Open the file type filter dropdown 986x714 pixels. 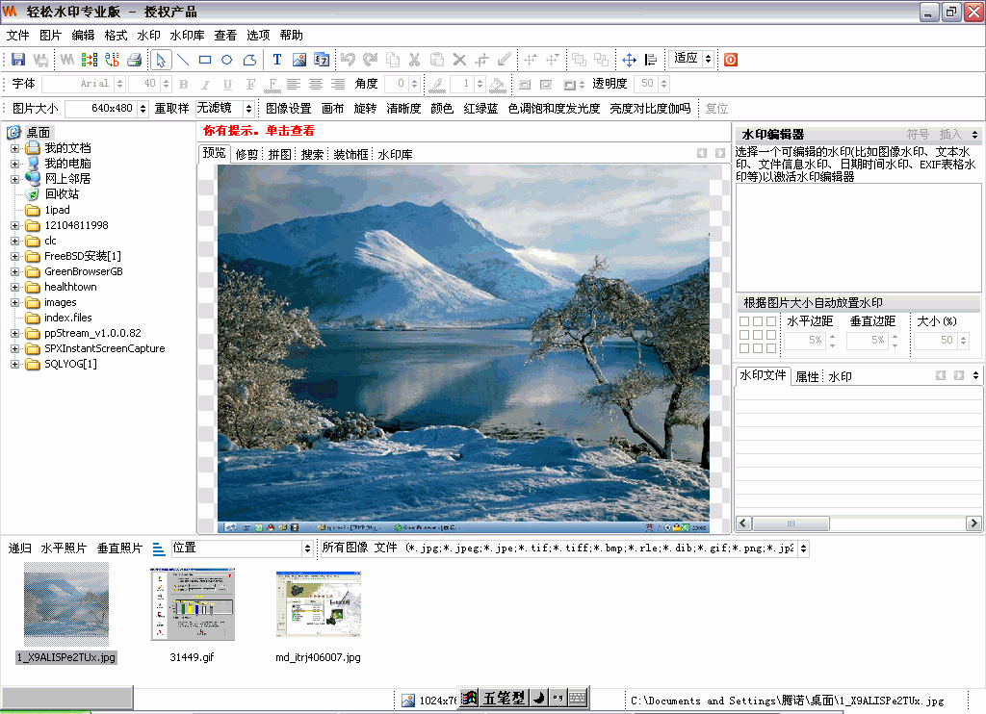[803, 548]
